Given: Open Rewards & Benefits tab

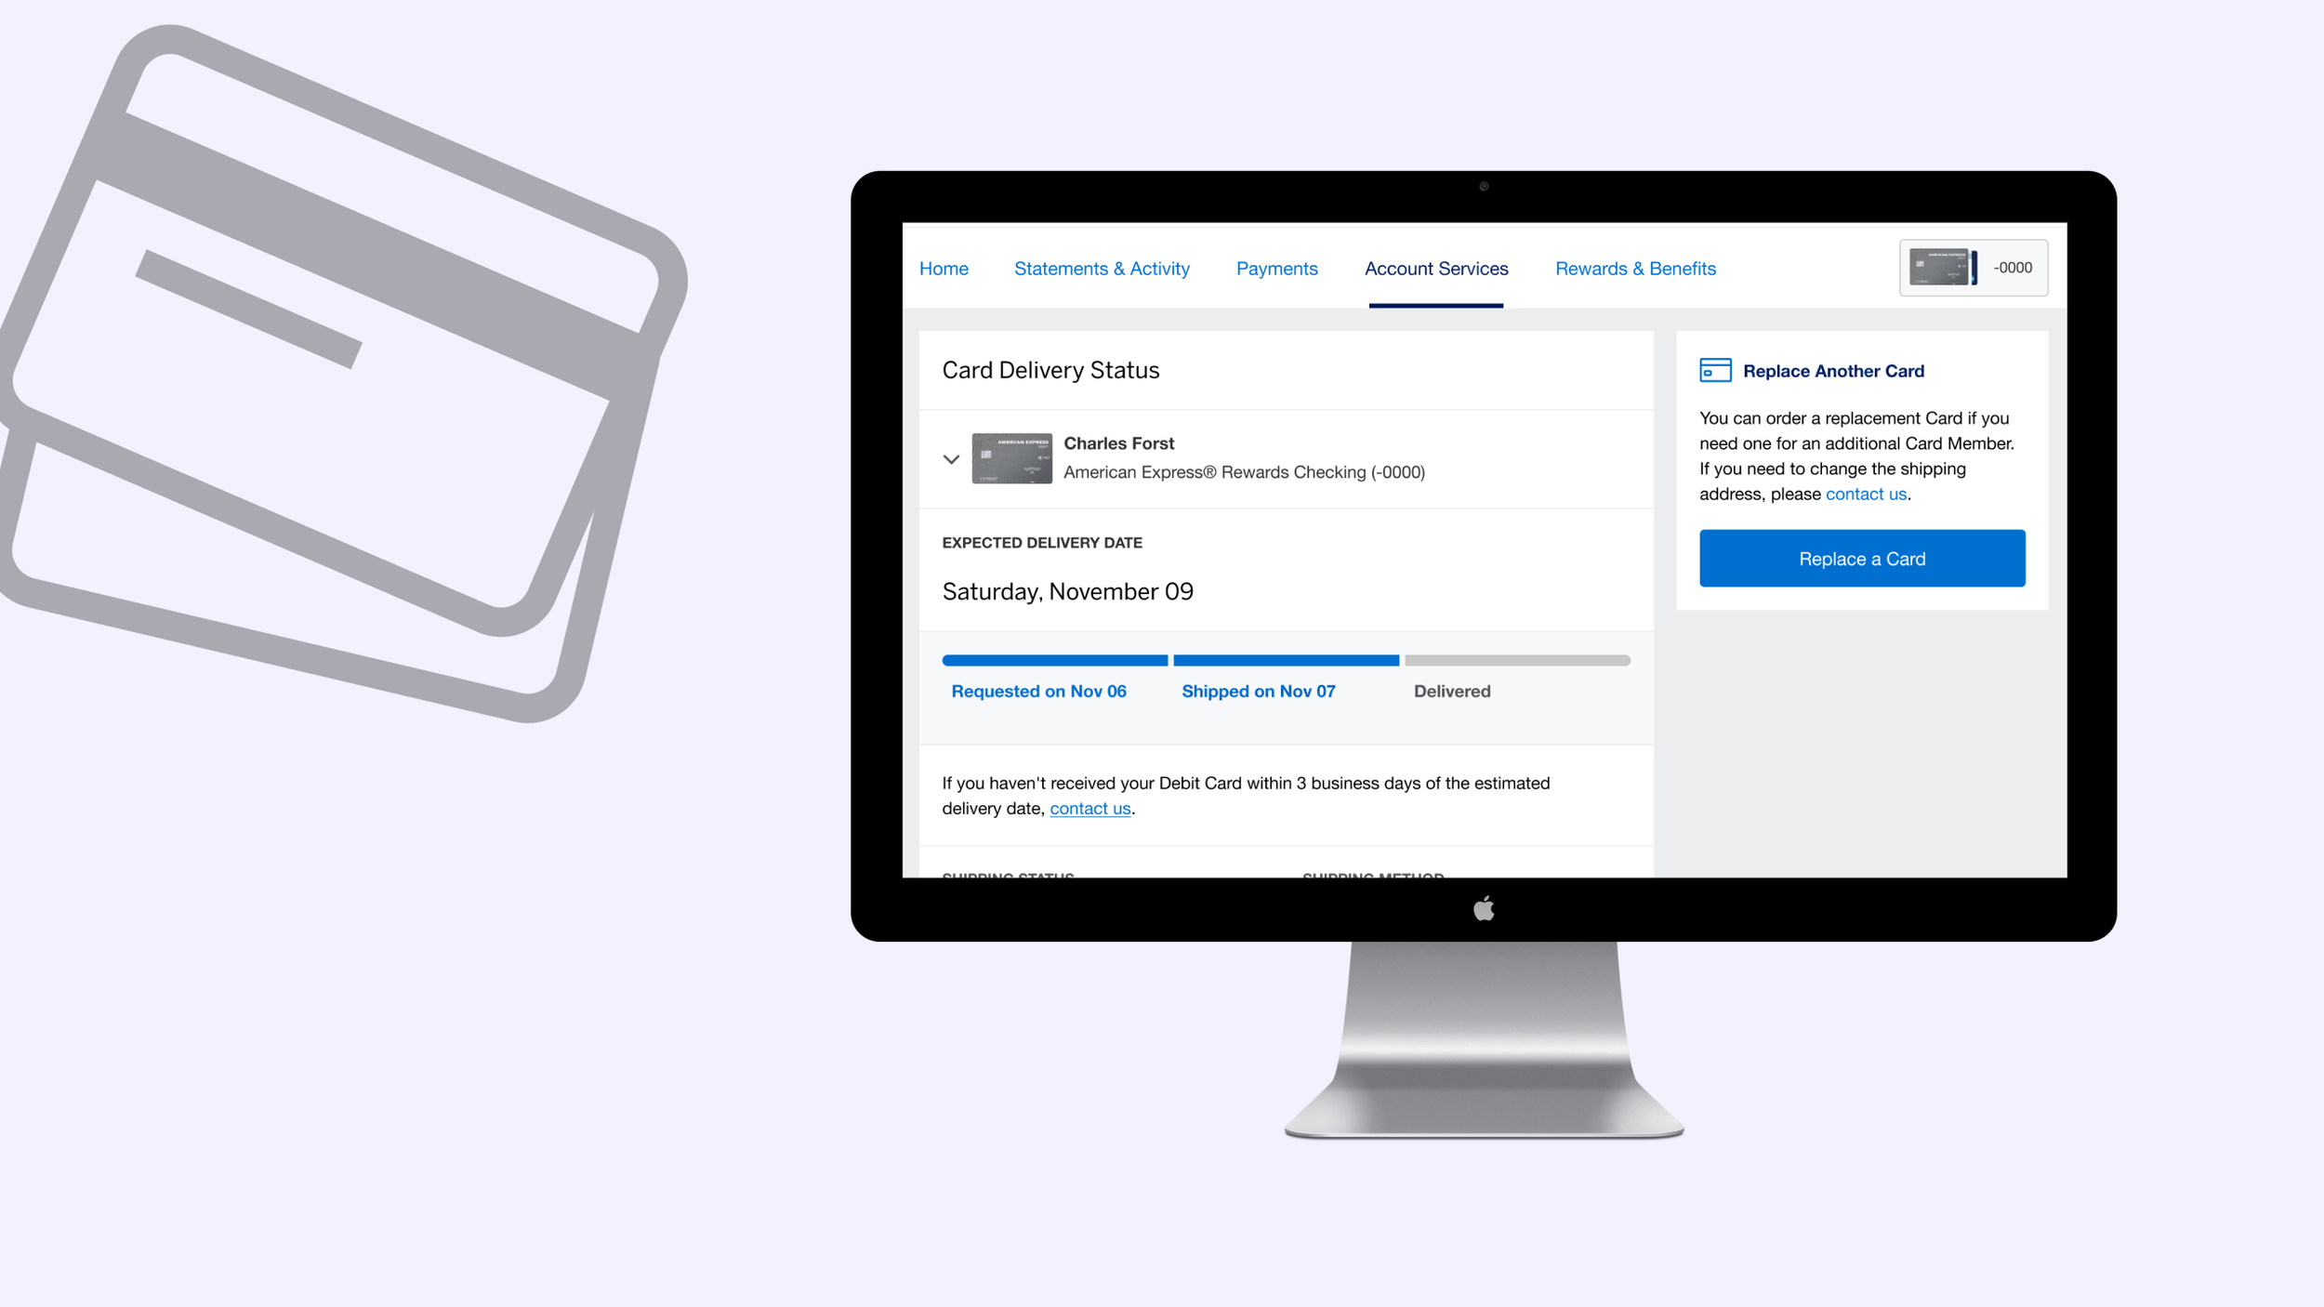Looking at the screenshot, I should (1635, 269).
